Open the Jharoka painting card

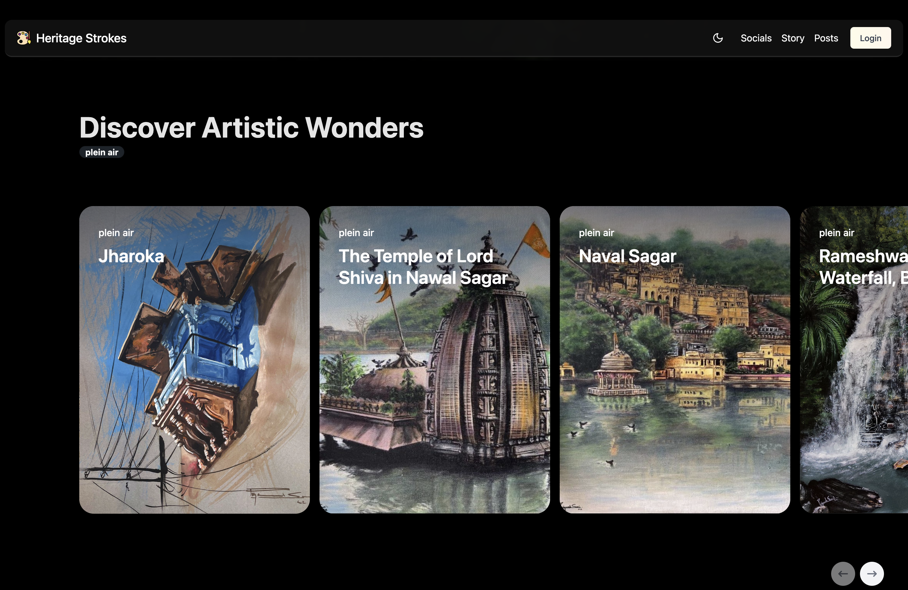194,360
